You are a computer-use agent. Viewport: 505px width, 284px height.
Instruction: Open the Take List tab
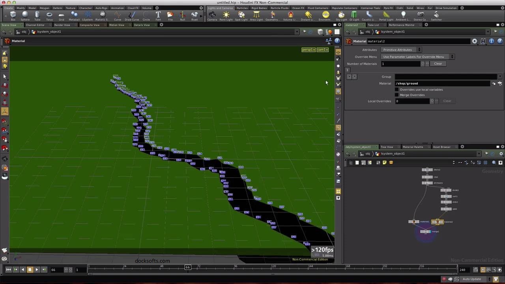(x=373, y=25)
